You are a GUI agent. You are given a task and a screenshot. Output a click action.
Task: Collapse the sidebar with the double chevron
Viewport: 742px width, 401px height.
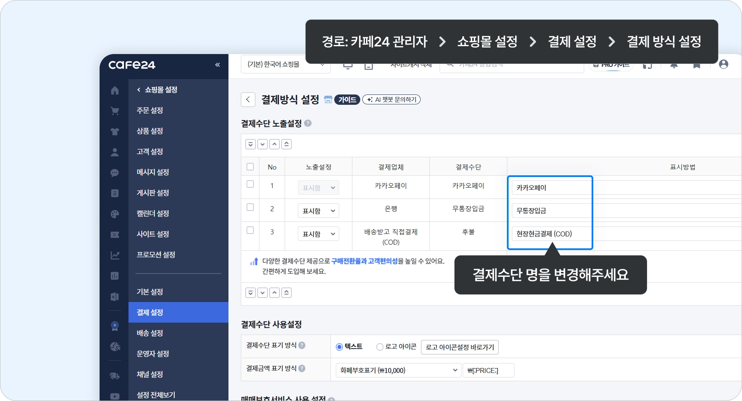point(218,65)
